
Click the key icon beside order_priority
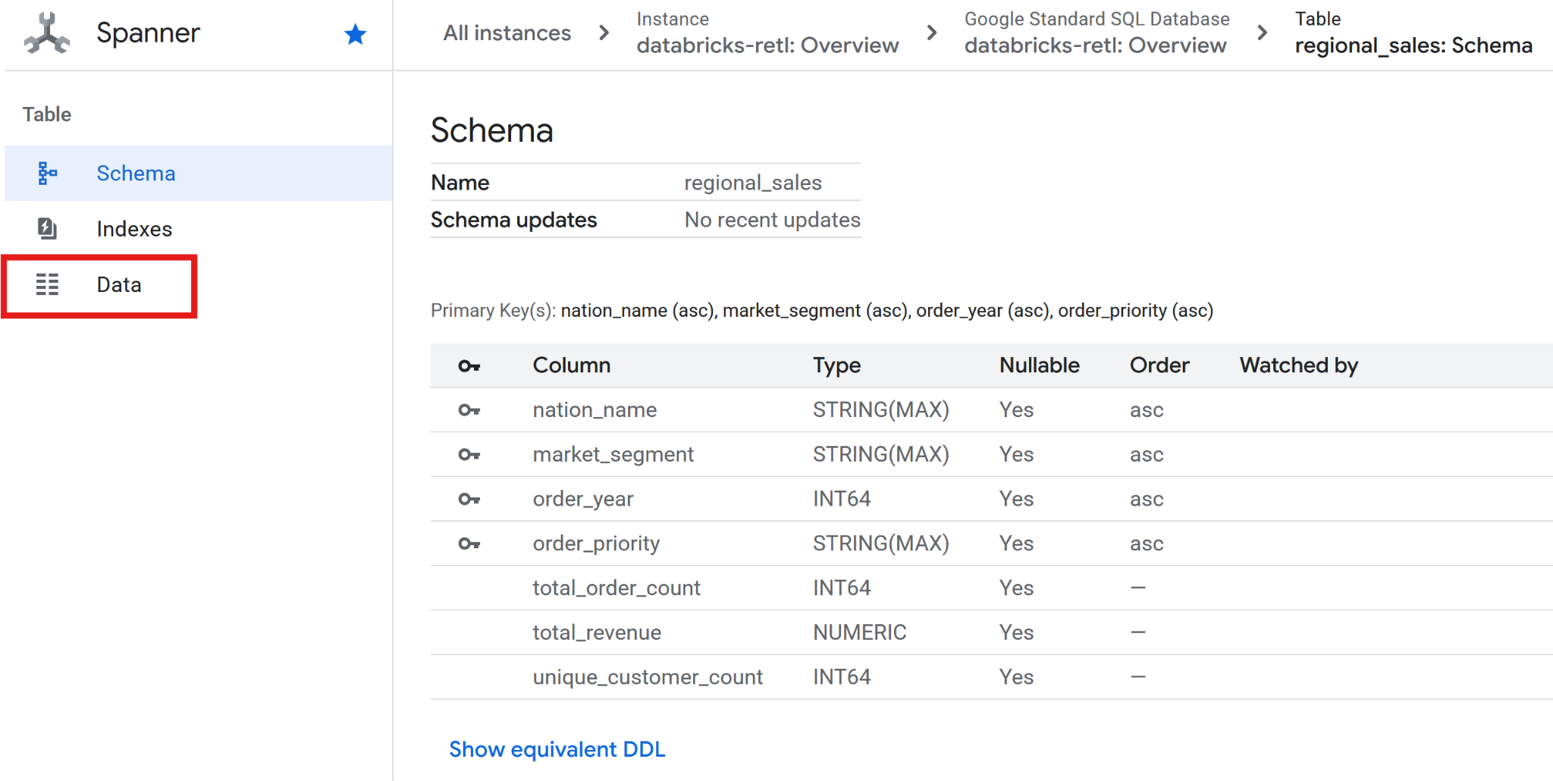coord(469,544)
